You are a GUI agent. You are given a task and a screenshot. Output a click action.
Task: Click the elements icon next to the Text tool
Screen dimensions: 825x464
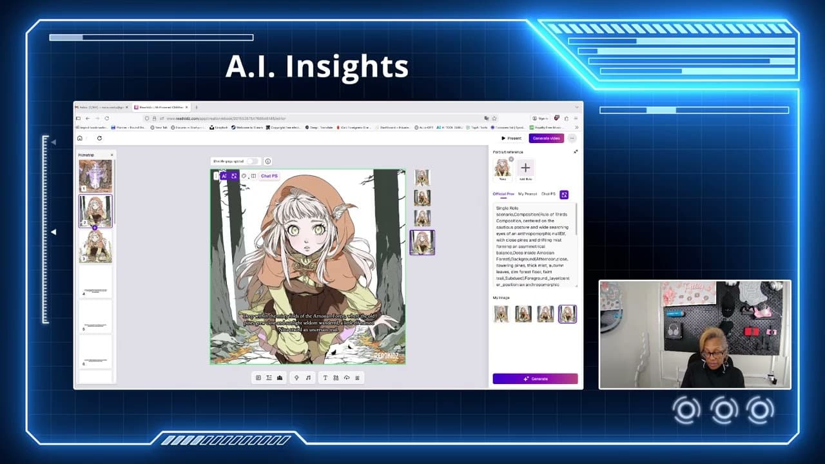click(x=336, y=378)
